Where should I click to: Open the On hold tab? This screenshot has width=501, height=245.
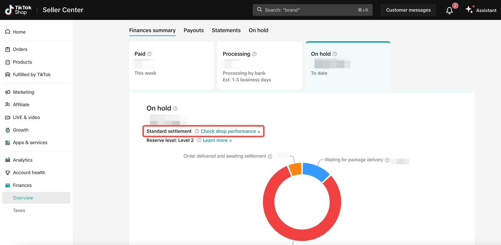[258, 30]
